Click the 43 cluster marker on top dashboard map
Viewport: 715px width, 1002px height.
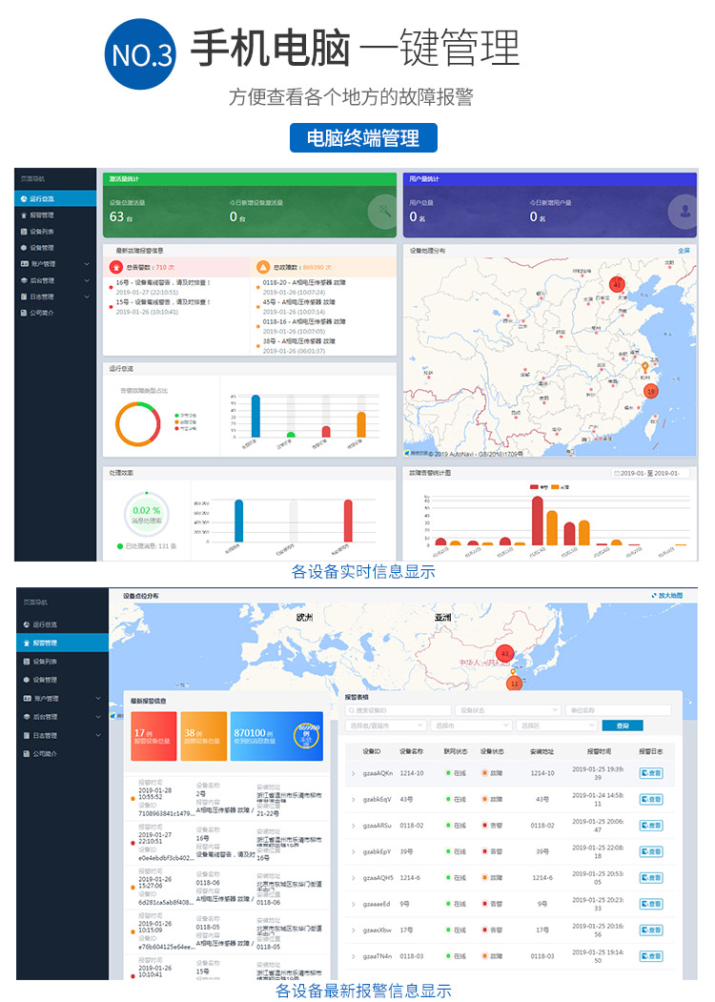tap(617, 284)
